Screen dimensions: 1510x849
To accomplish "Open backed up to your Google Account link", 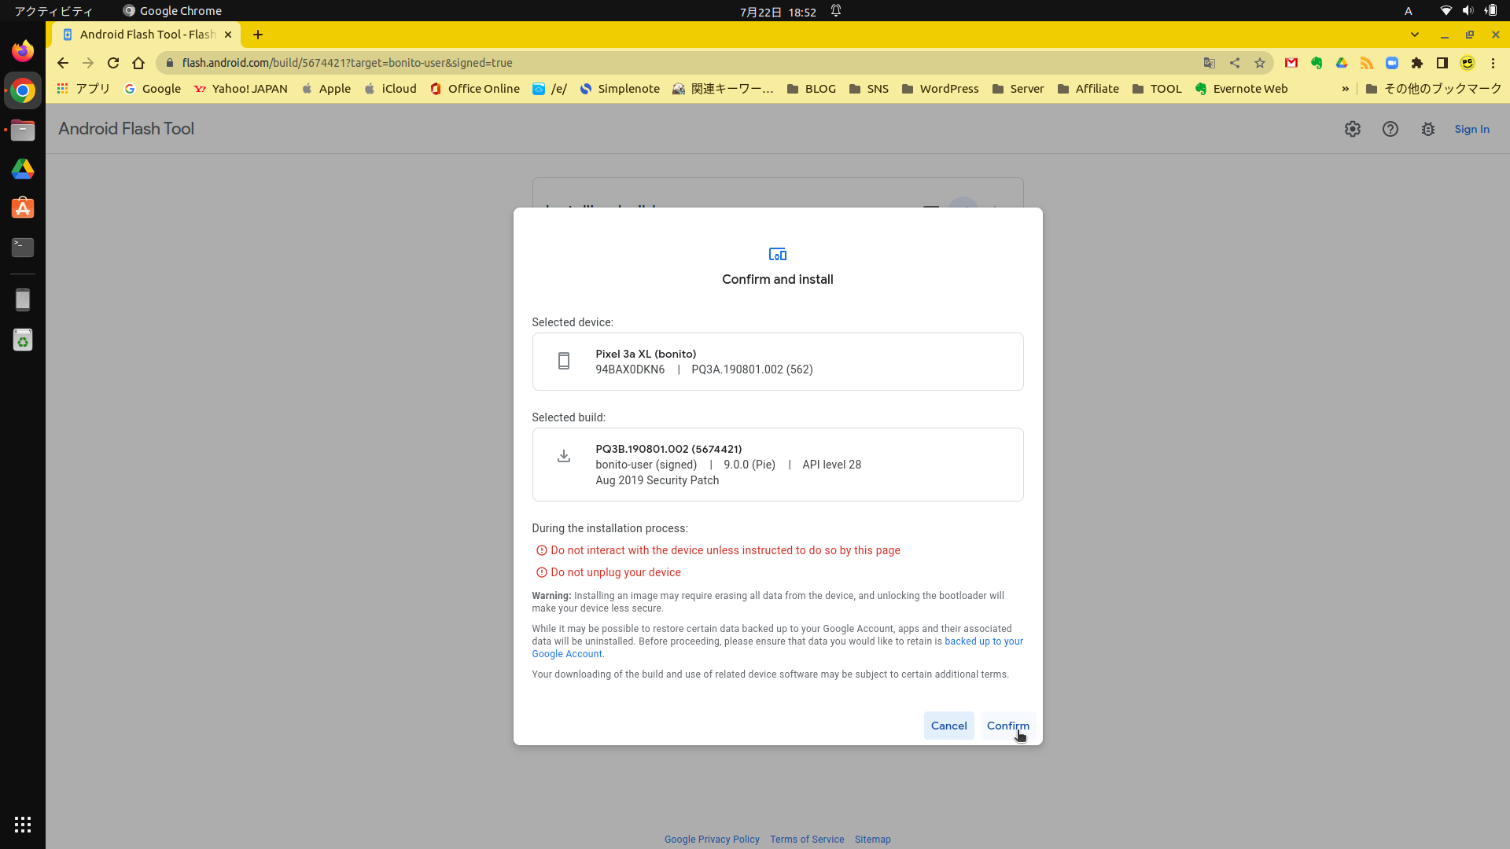I will pos(983,641).
